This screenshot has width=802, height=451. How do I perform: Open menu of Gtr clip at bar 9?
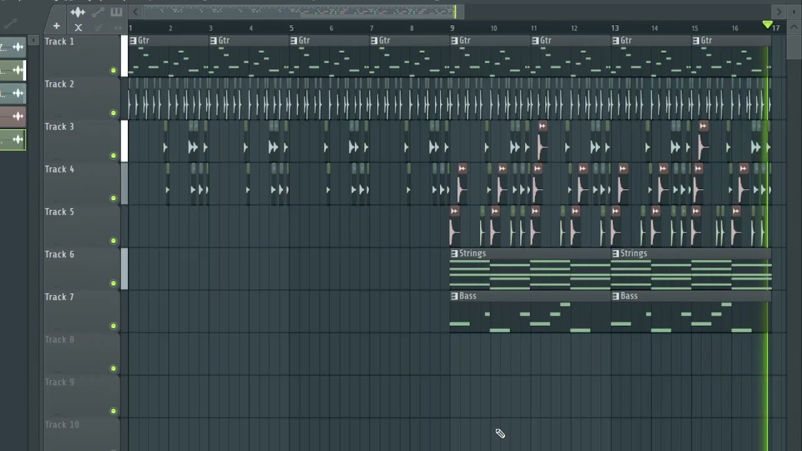point(454,40)
